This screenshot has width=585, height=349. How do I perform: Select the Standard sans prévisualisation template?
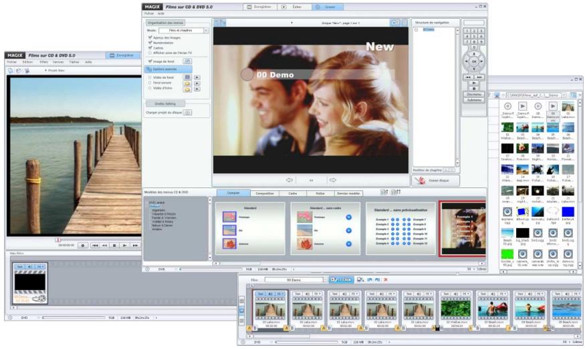pyautogui.click(x=400, y=228)
